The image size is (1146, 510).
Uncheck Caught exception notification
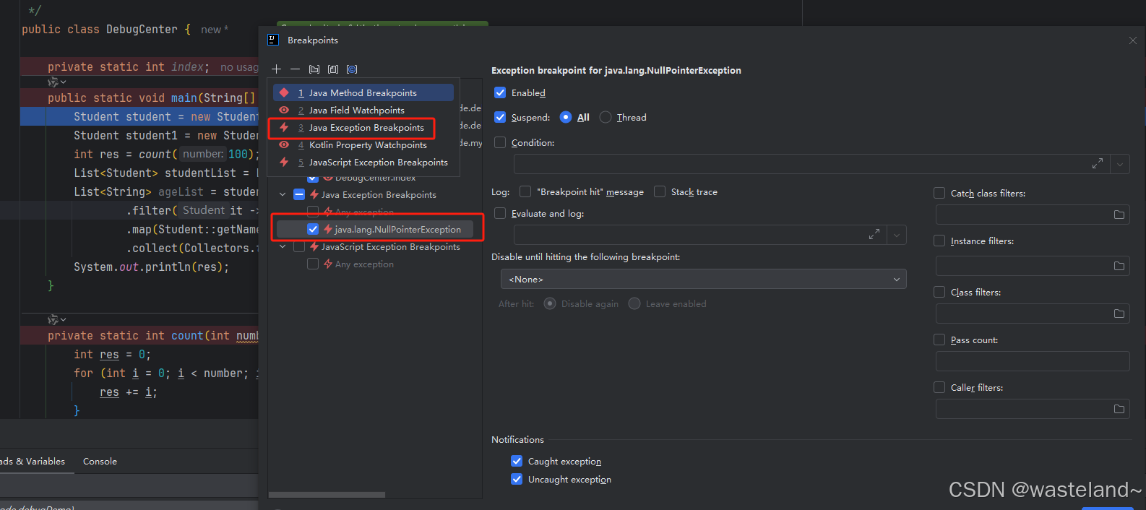tap(517, 461)
